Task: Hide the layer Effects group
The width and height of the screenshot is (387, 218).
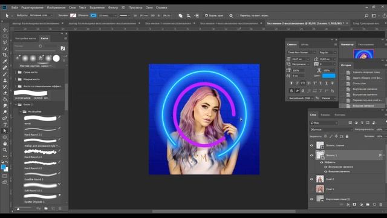Action: point(322,162)
